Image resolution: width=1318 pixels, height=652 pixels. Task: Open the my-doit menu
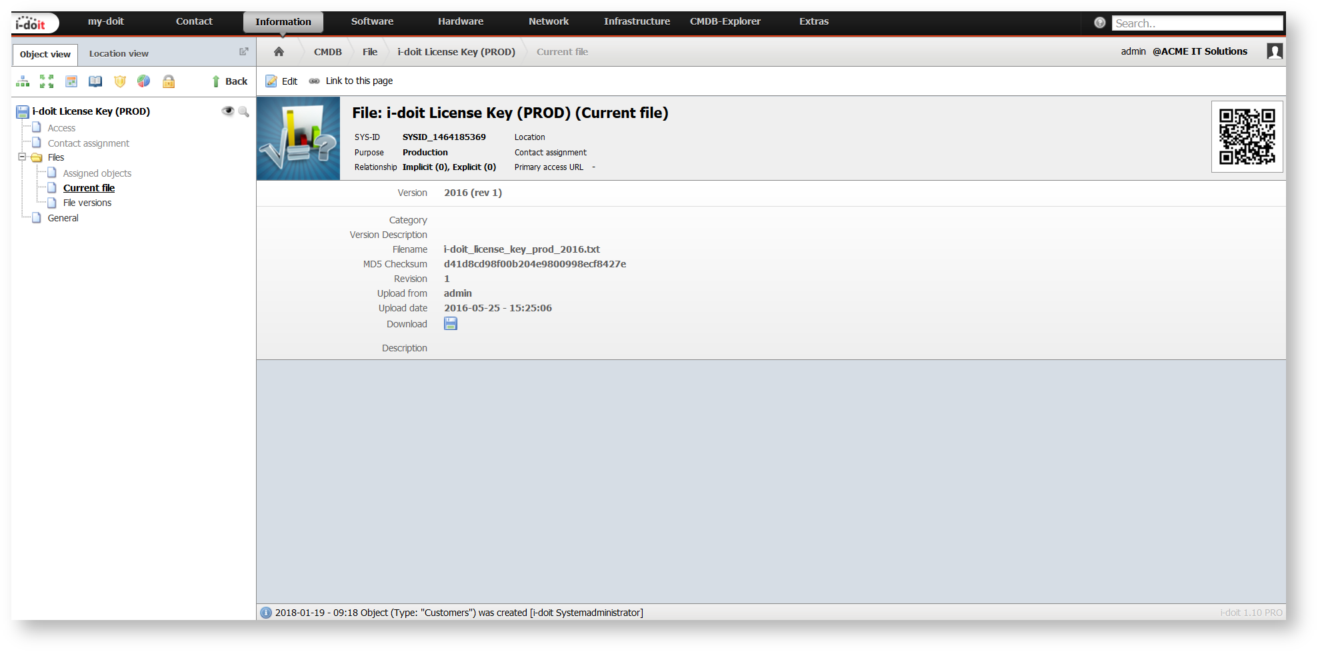106,21
